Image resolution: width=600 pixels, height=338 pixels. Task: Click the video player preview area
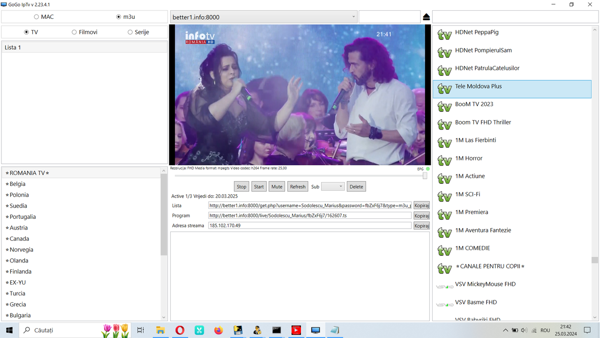pos(300,94)
